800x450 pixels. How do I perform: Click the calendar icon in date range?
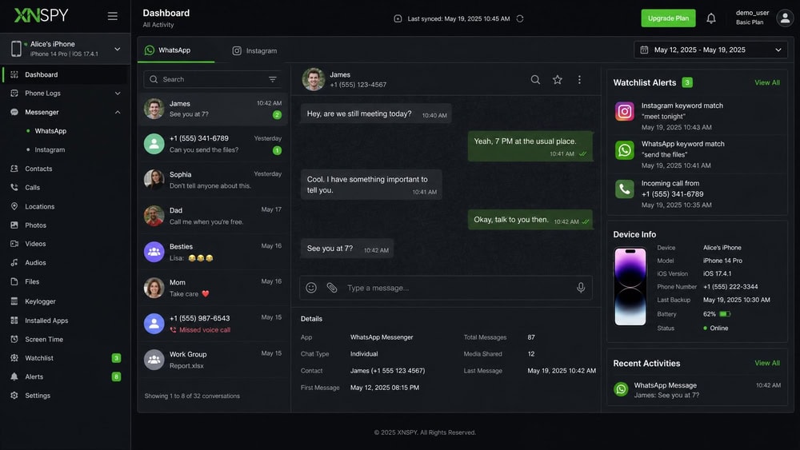point(644,50)
